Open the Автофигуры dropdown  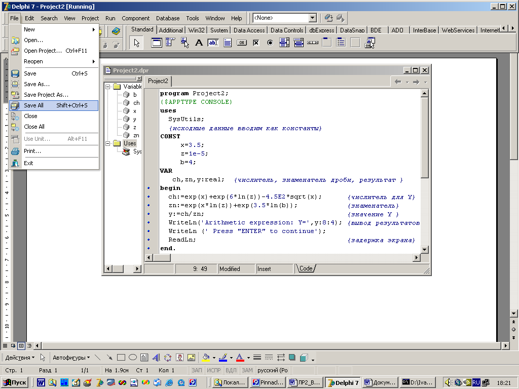(71, 358)
